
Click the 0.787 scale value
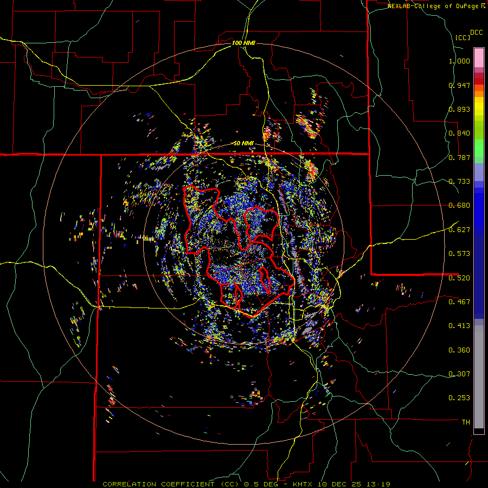click(459, 157)
